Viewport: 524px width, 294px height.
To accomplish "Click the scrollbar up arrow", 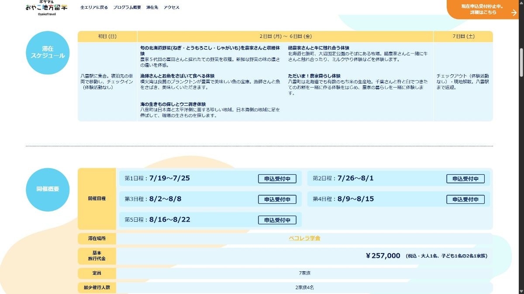I will click(521, 3).
